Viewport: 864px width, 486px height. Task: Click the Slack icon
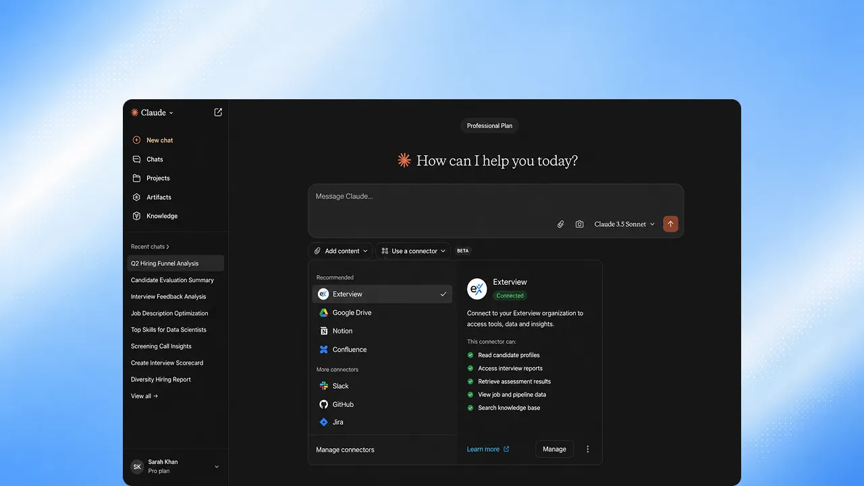(323, 386)
